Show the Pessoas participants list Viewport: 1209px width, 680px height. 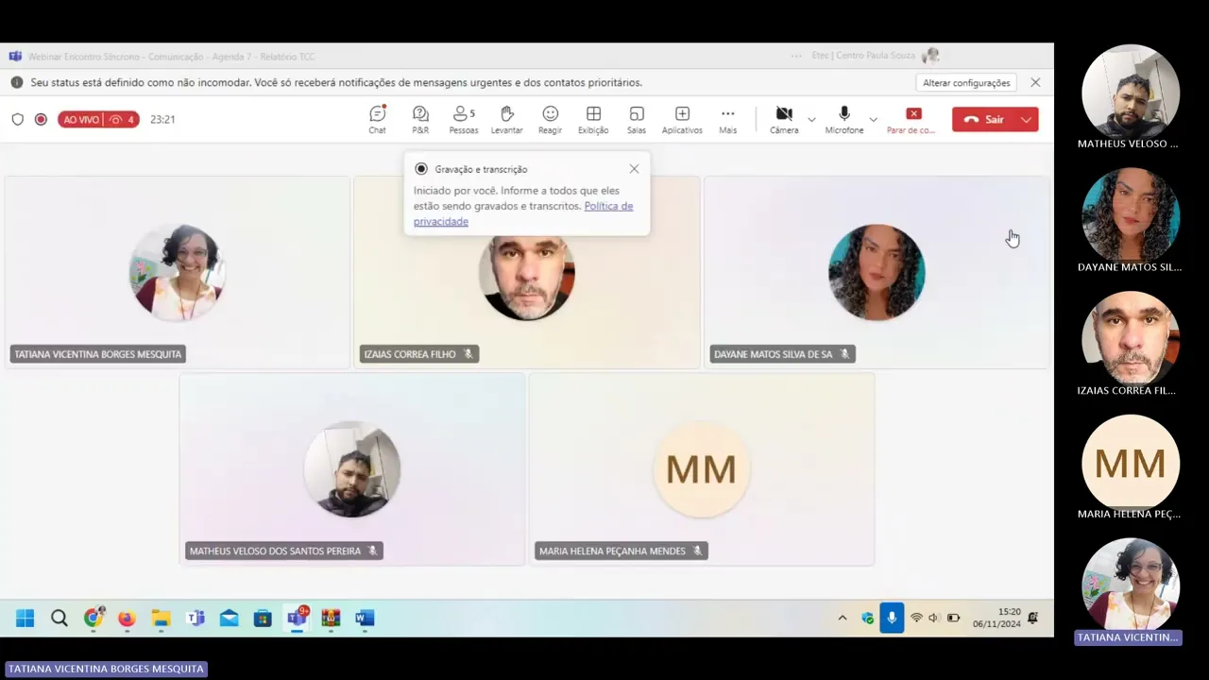click(464, 119)
